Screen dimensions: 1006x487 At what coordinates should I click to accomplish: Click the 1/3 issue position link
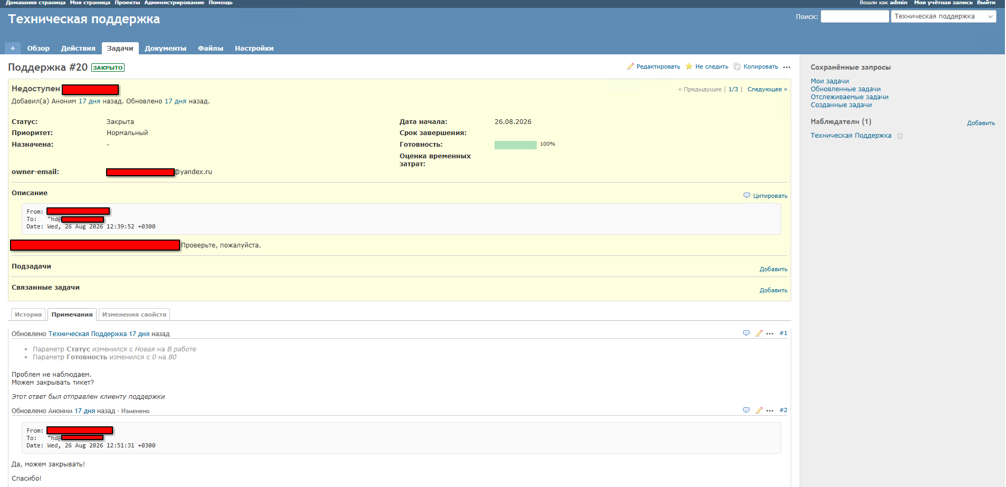point(733,89)
